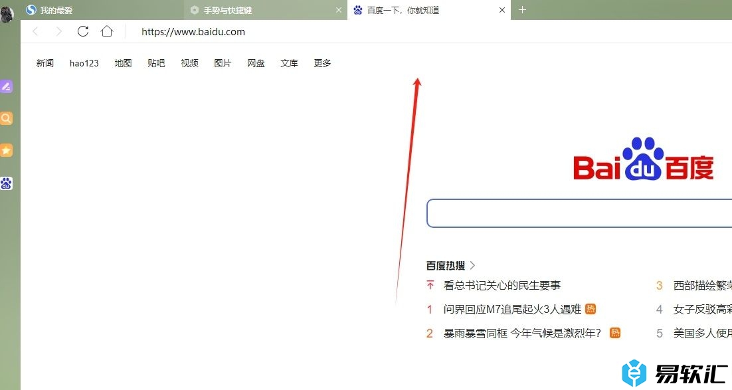Switch to the 我的最爱 tab
The height and width of the screenshot is (390, 732).
coord(102,10)
